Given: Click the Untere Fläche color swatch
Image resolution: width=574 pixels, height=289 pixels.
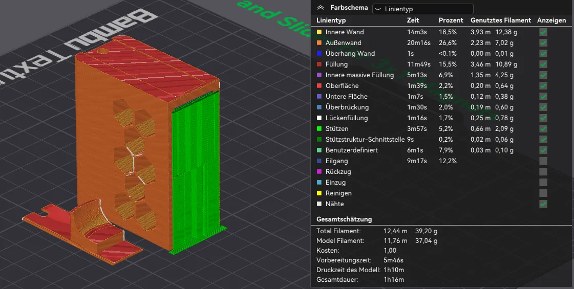Looking at the screenshot, I should point(319,97).
